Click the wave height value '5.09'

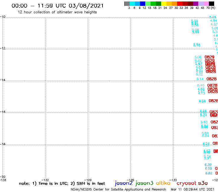click(215, 28)
